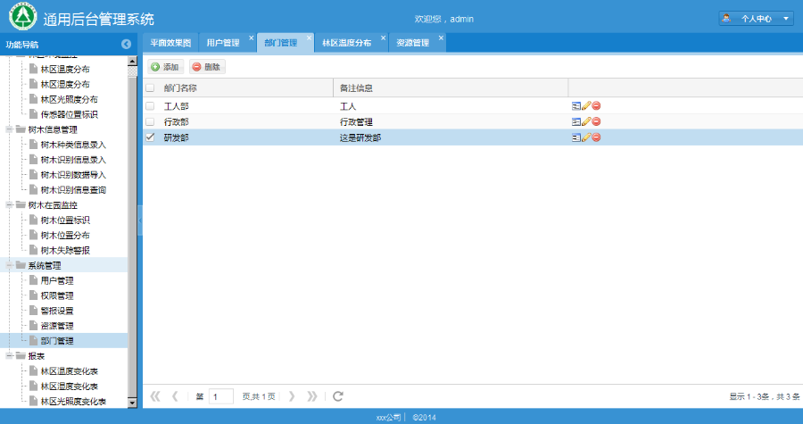Open 用户管理 in the navigation tree
The width and height of the screenshot is (803, 424).
(x=57, y=280)
